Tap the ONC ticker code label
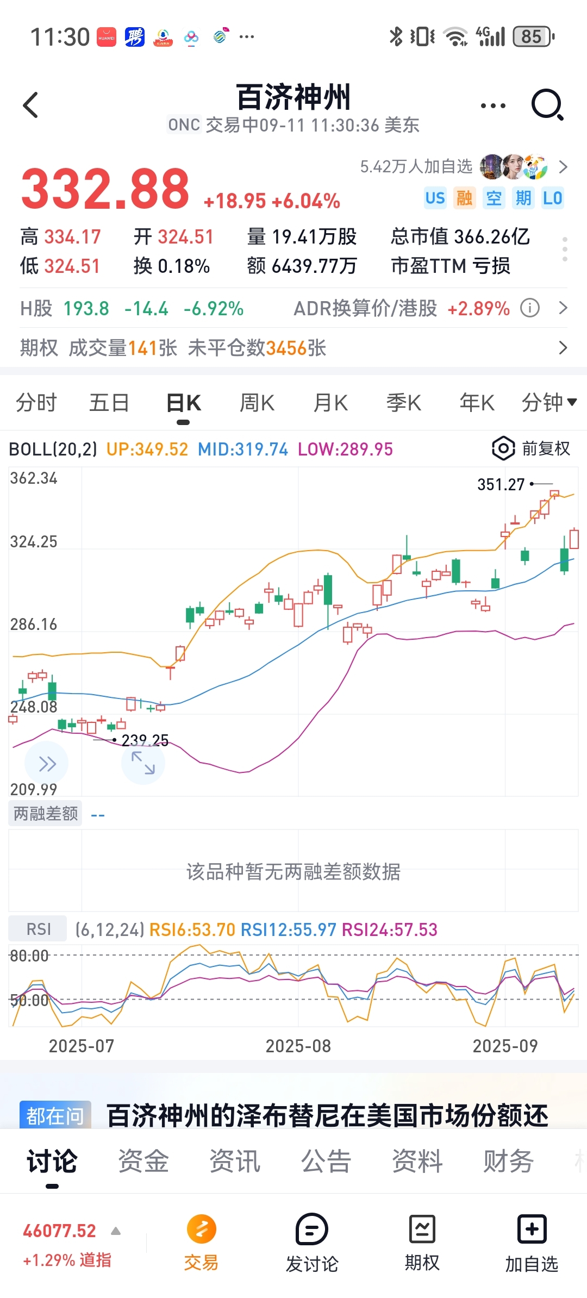The height and width of the screenshot is (1298, 587). coord(184,125)
